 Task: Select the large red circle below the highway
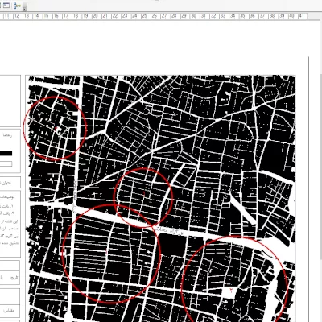[x=111, y=254]
